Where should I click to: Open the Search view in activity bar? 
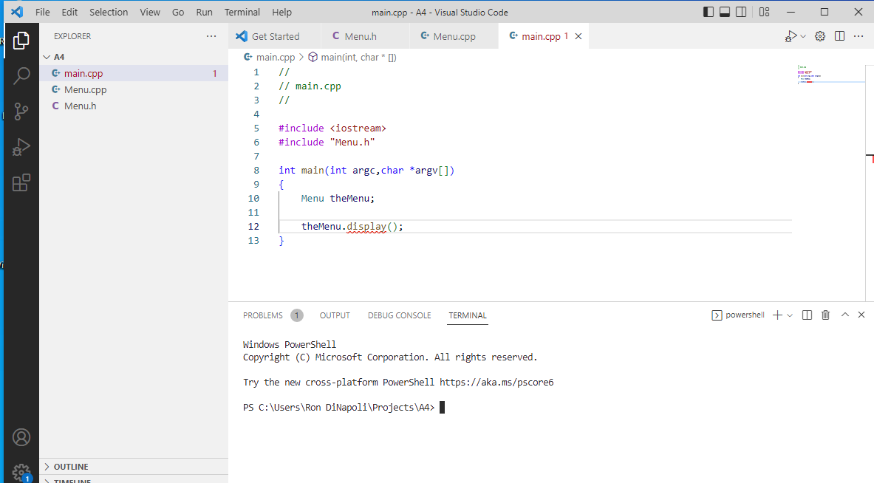point(21,75)
